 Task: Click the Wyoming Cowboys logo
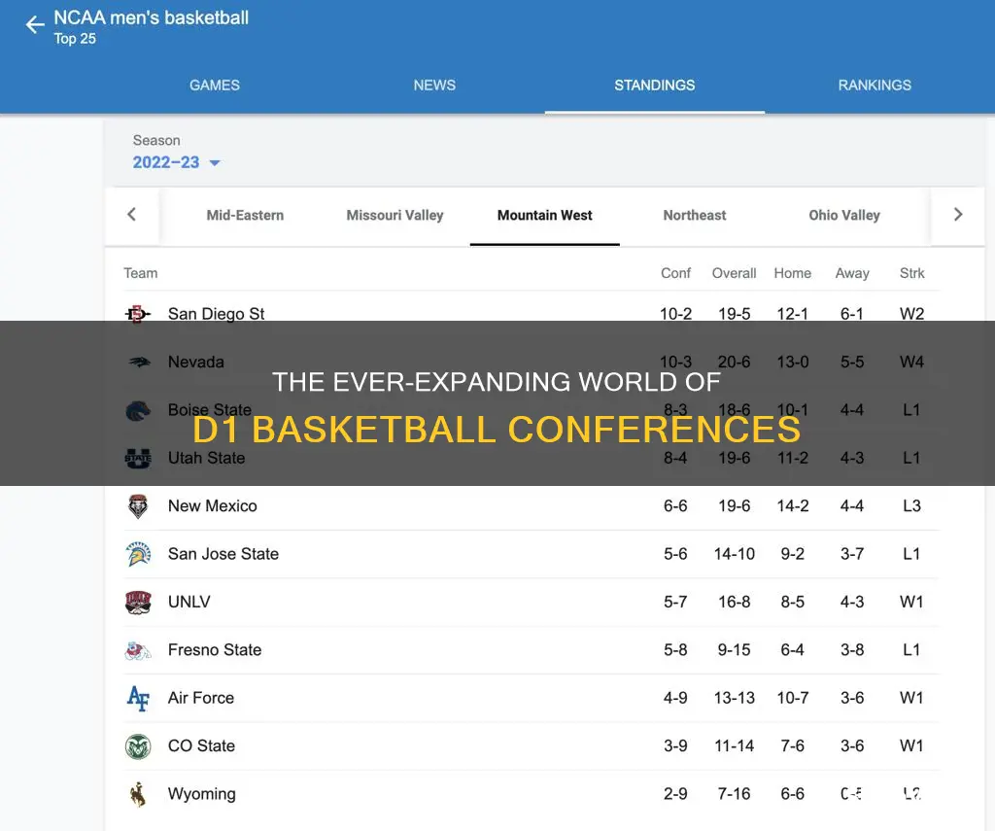(x=138, y=794)
